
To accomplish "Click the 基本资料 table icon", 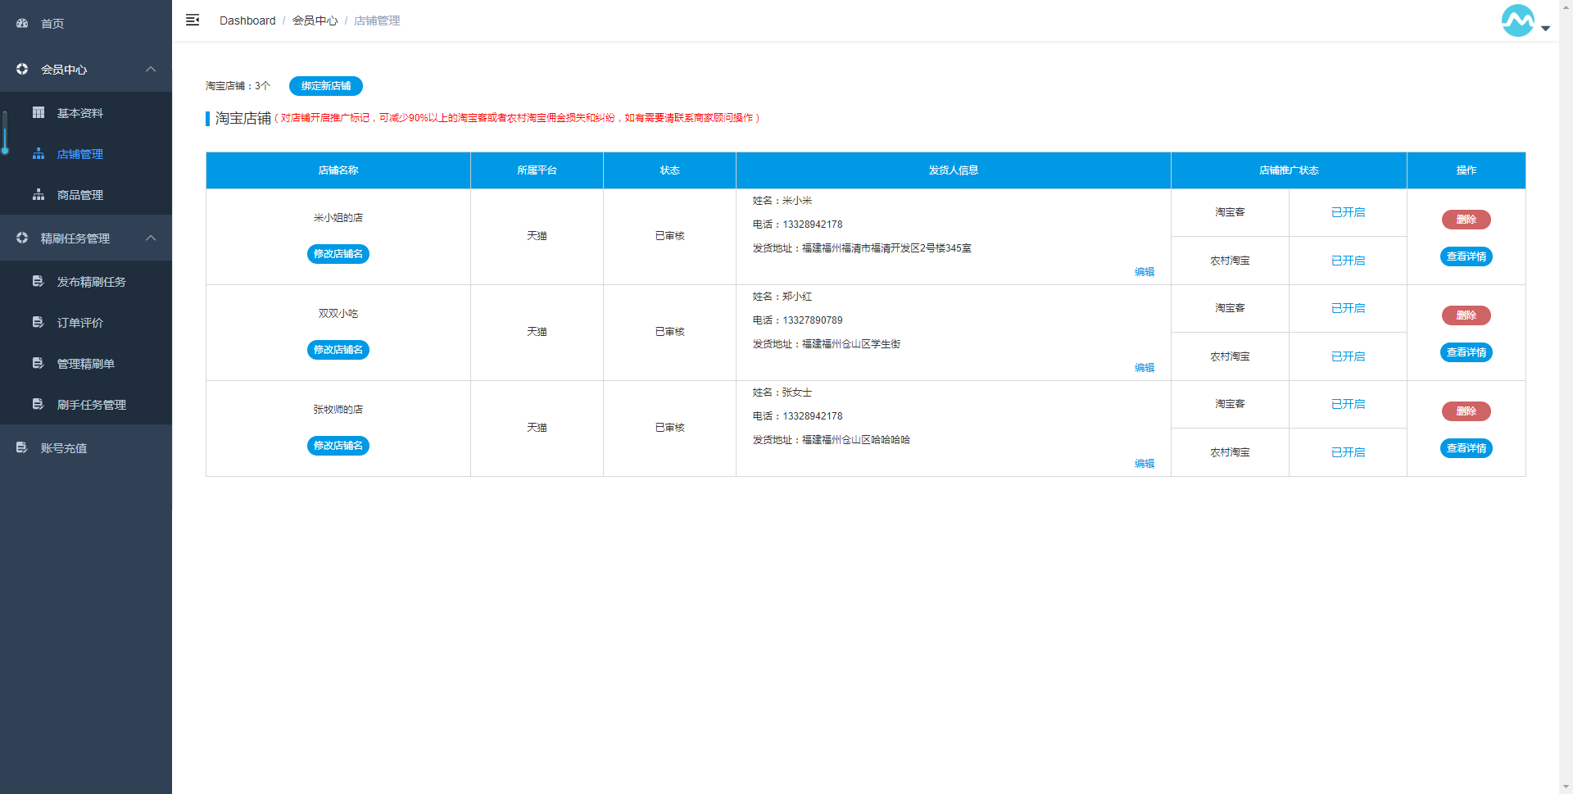I will (x=39, y=113).
